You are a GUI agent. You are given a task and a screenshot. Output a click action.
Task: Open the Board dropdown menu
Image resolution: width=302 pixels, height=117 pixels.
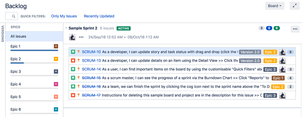coord(275,6)
